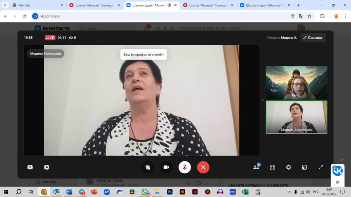Image resolution: width=351 pixels, height=197 pixels.
Task: Open the participants list
Action: click(256, 167)
